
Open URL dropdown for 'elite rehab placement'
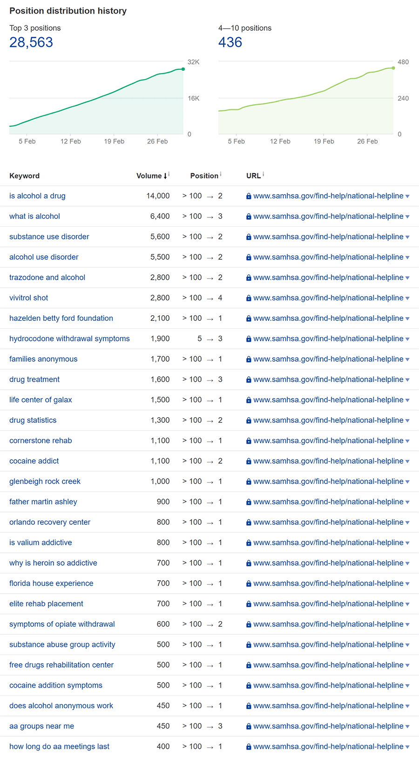pos(408,604)
